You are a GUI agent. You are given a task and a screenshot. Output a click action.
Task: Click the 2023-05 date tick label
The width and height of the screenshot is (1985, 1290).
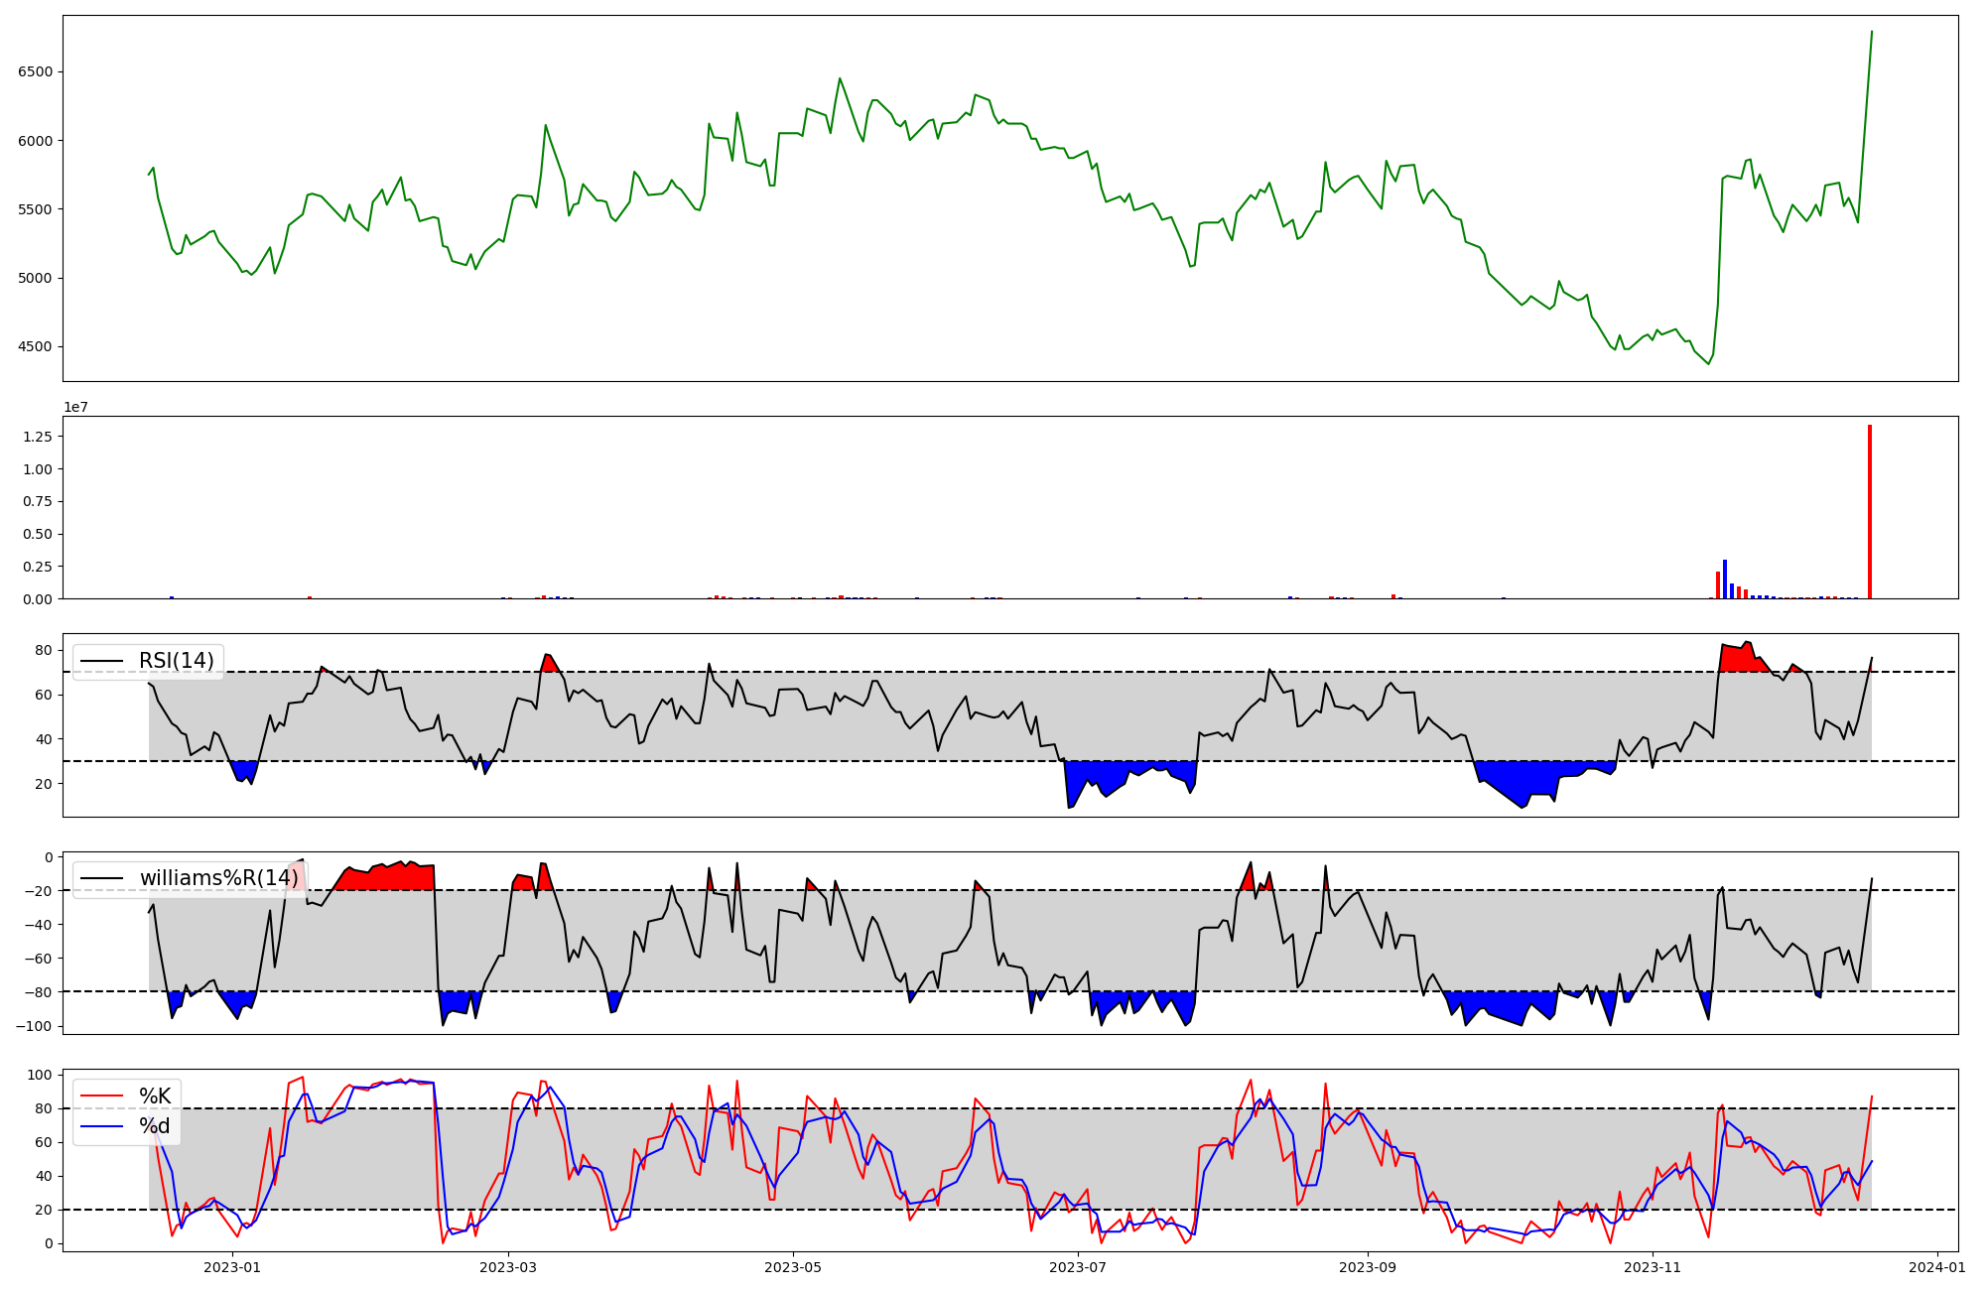click(x=793, y=1267)
